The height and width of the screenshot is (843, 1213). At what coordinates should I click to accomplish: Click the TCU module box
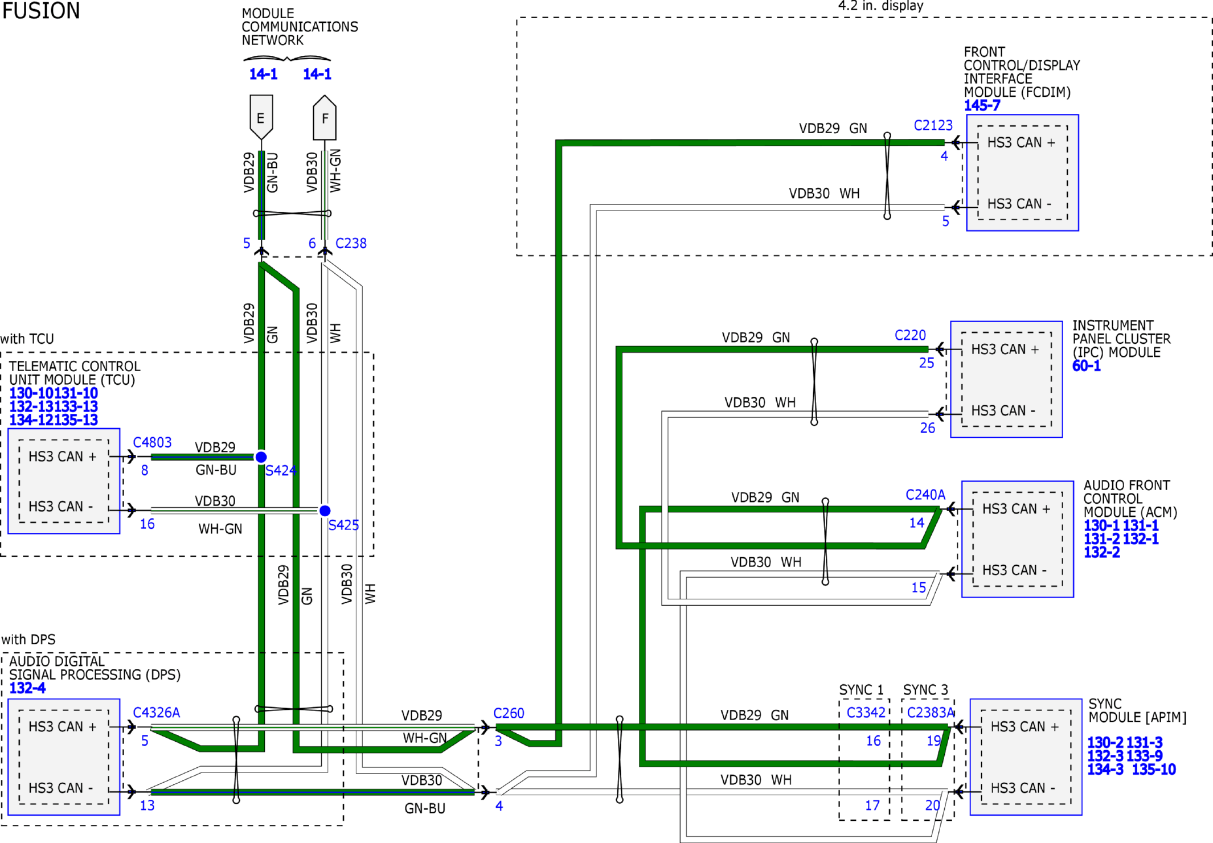point(64,481)
